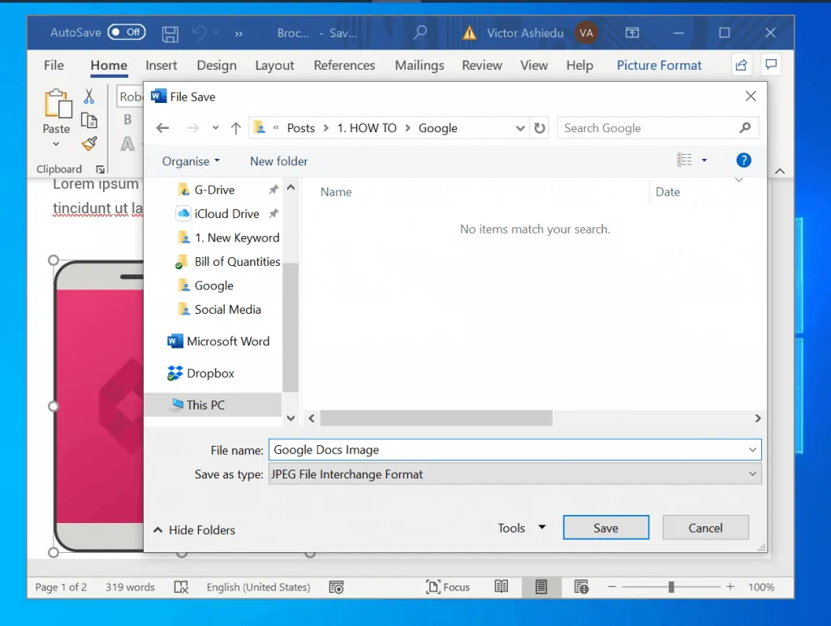The height and width of the screenshot is (626, 831).
Task: Switch to the References ribbon tab
Action: (344, 66)
